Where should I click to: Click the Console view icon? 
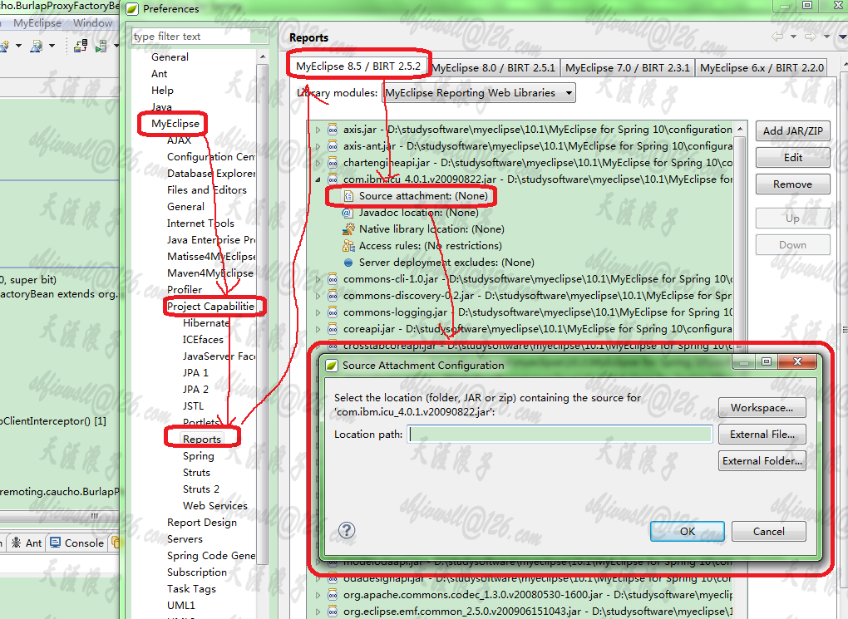(x=56, y=543)
